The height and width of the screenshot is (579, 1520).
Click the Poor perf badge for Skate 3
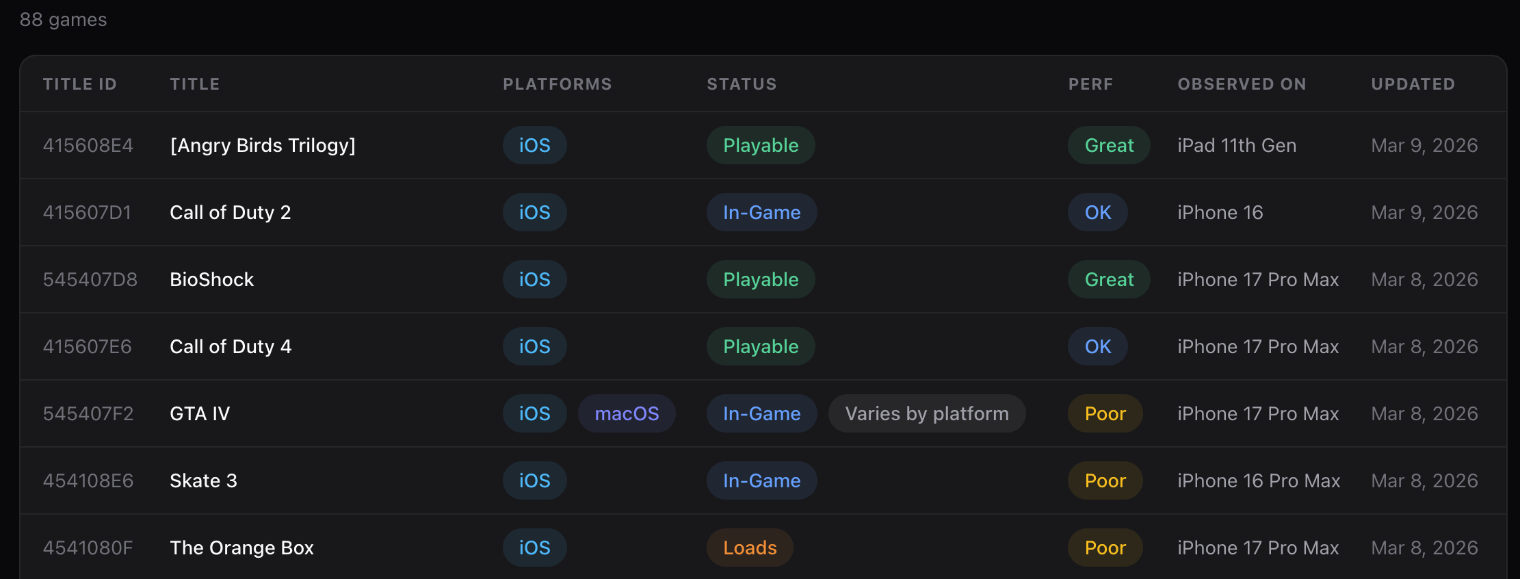(1105, 480)
